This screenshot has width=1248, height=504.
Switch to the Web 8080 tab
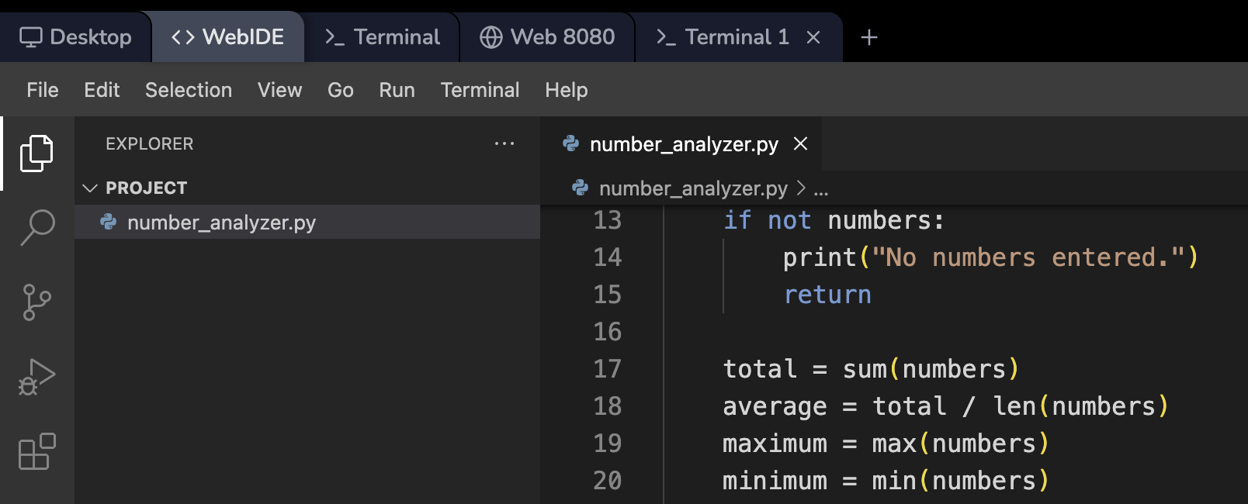click(547, 37)
